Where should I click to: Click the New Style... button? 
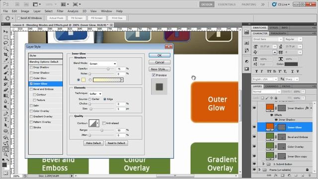click(x=159, y=69)
